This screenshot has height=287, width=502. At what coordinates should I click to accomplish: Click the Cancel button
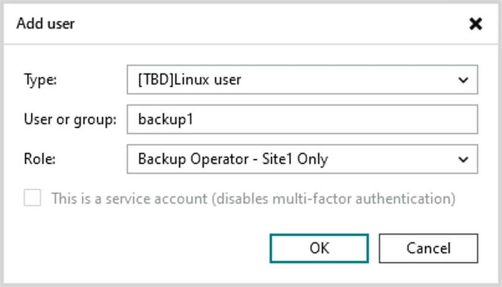[428, 248]
